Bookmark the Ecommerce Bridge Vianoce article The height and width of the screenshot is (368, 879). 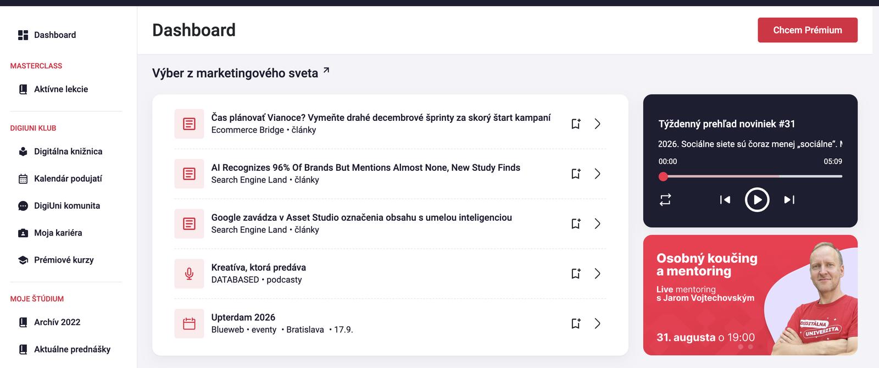pyautogui.click(x=576, y=124)
